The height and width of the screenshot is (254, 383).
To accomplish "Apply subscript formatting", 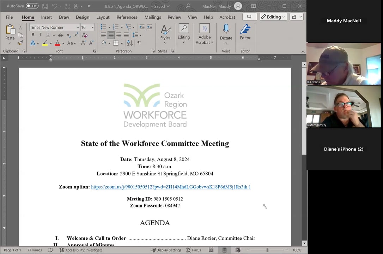I will tap(68, 35).
